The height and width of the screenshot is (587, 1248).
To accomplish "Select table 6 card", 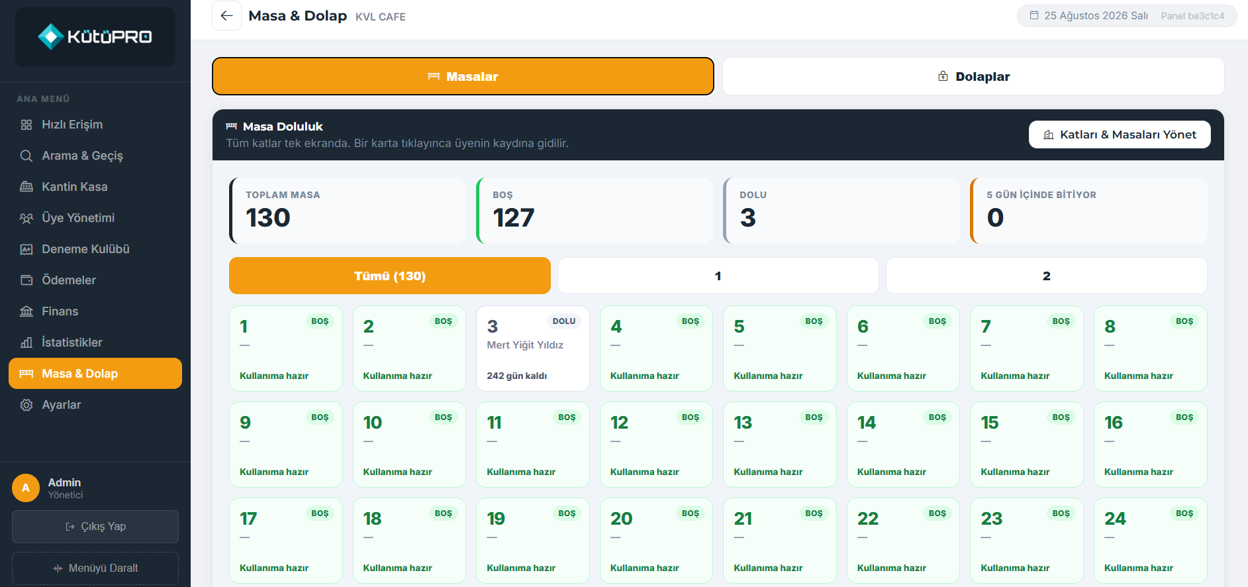I will [x=904, y=348].
